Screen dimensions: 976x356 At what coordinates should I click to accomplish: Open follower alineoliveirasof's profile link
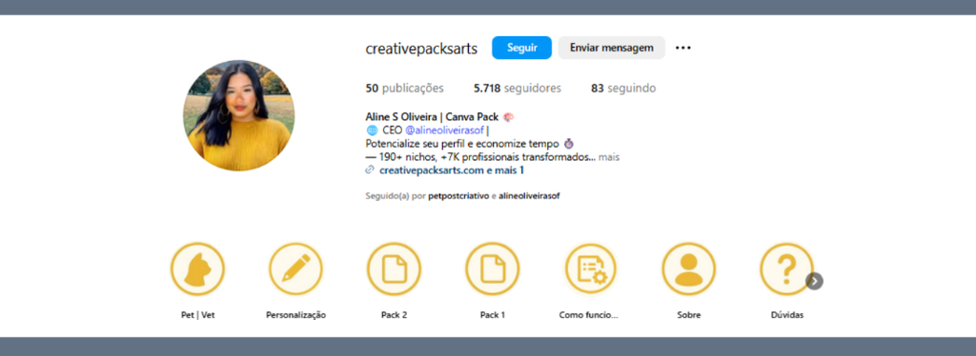(529, 196)
